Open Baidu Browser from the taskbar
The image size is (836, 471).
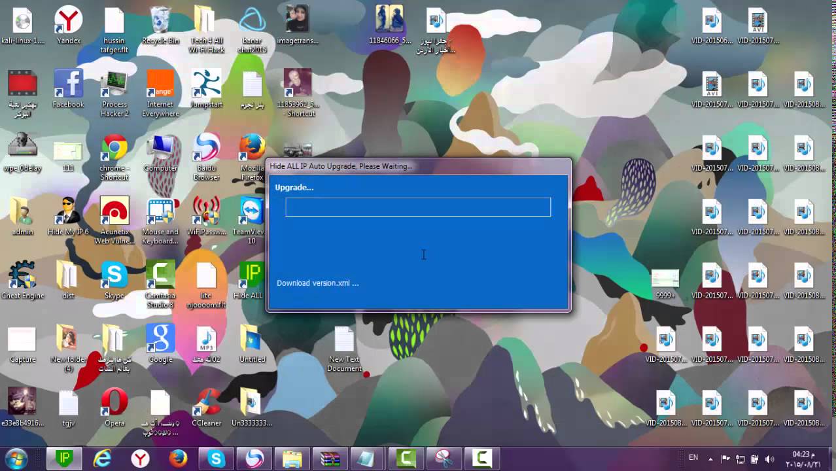pos(254,459)
